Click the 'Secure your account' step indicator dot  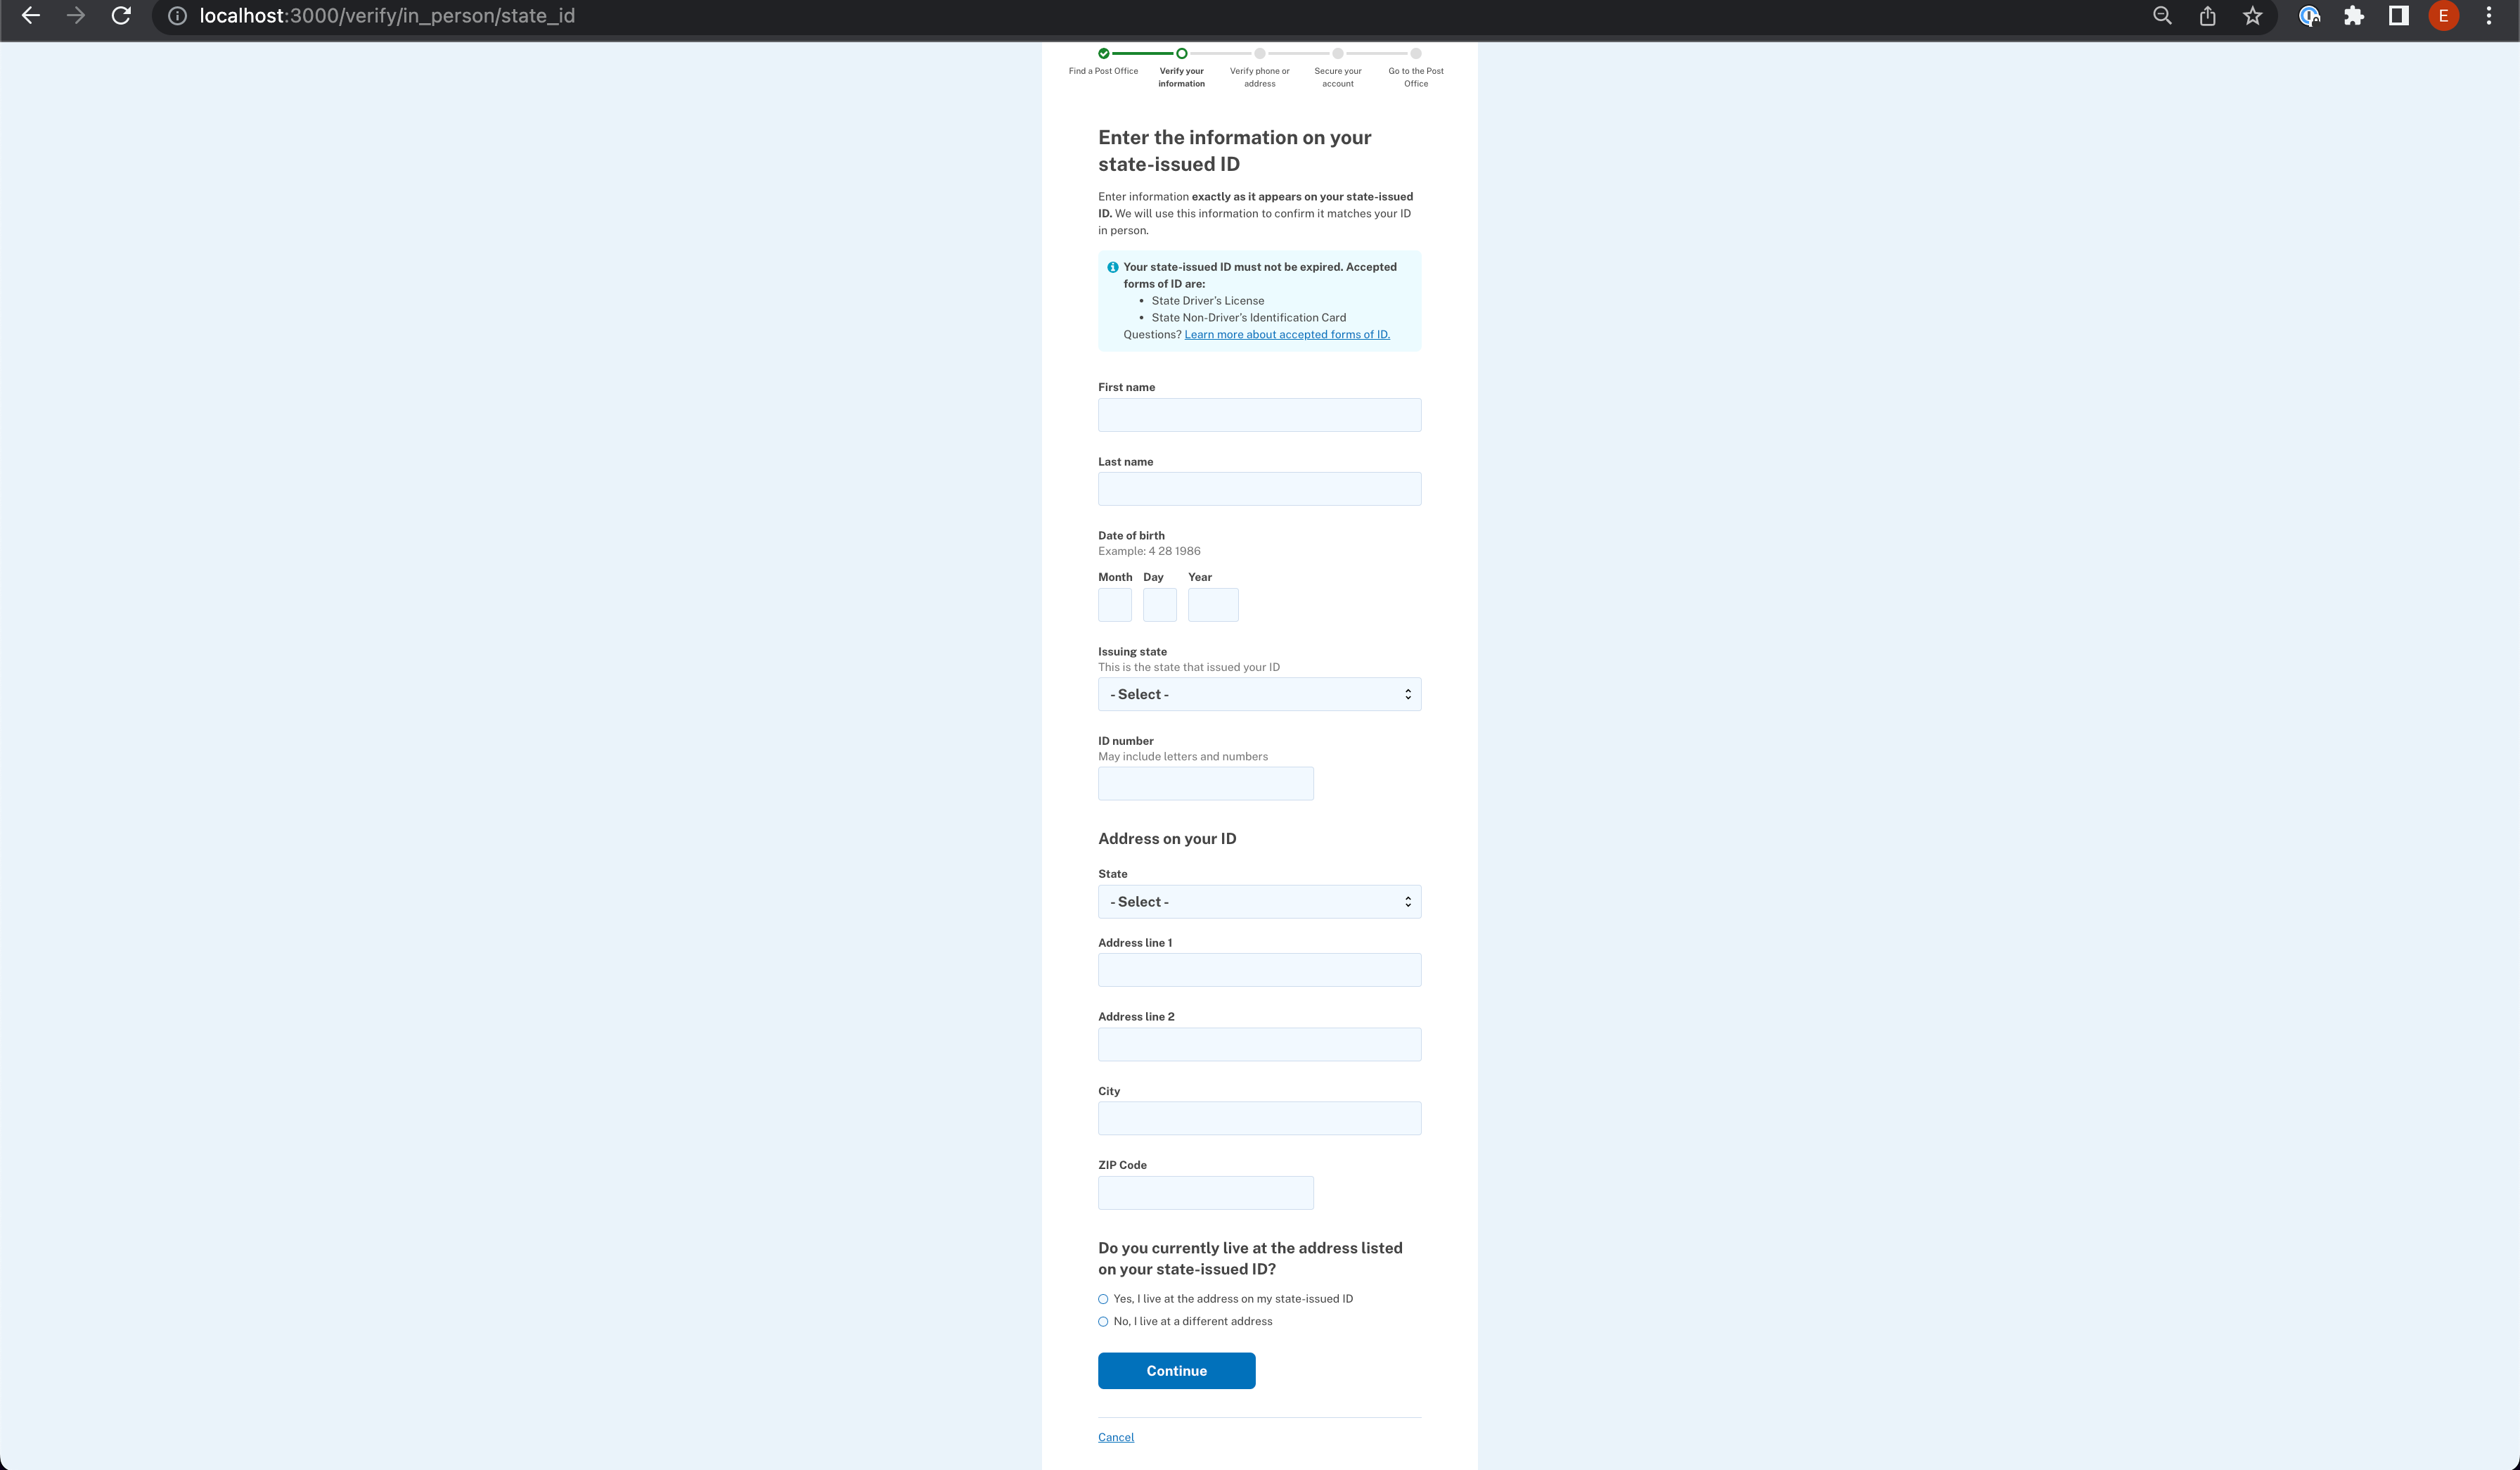pyautogui.click(x=1337, y=54)
